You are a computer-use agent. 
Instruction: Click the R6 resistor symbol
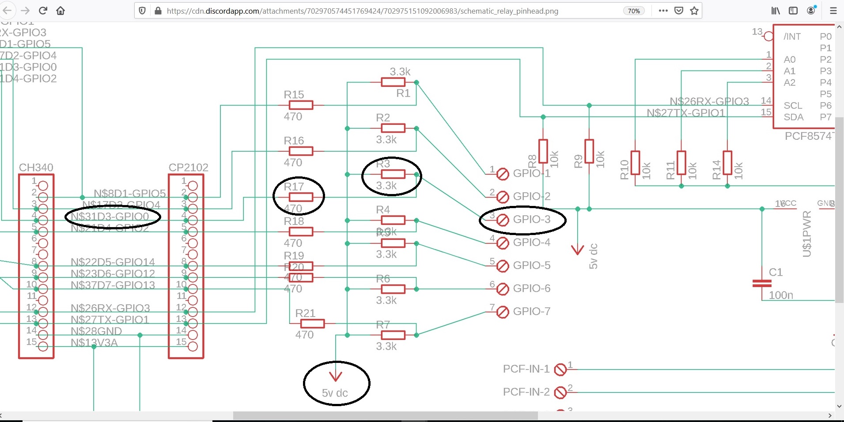point(393,289)
